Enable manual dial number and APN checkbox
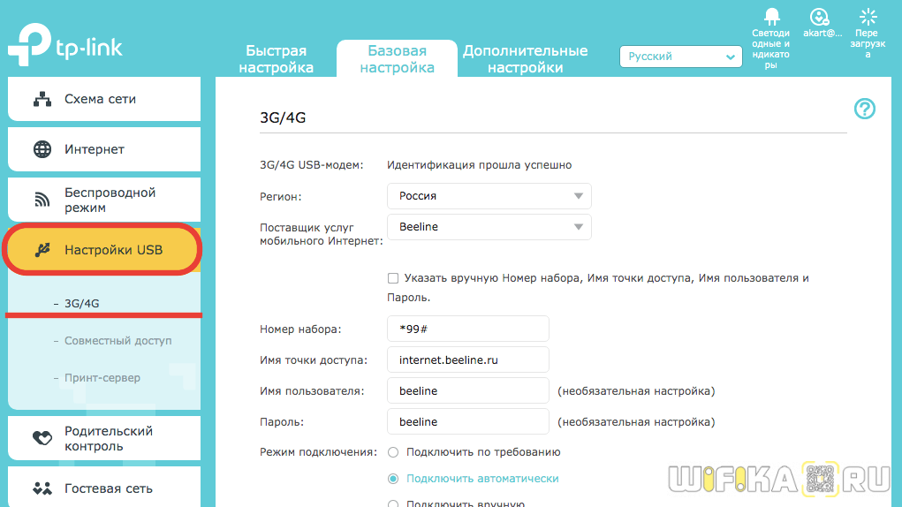This screenshot has width=902, height=507. [393, 278]
